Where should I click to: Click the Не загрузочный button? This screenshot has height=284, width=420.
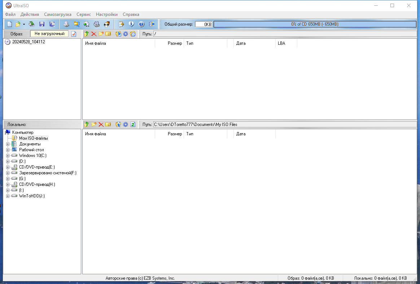pyautogui.click(x=49, y=34)
